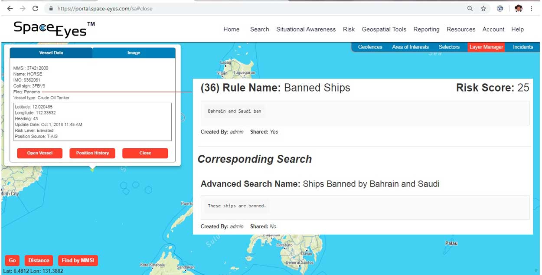
Task: Close the vessel data popup
Action: pos(145,153)
